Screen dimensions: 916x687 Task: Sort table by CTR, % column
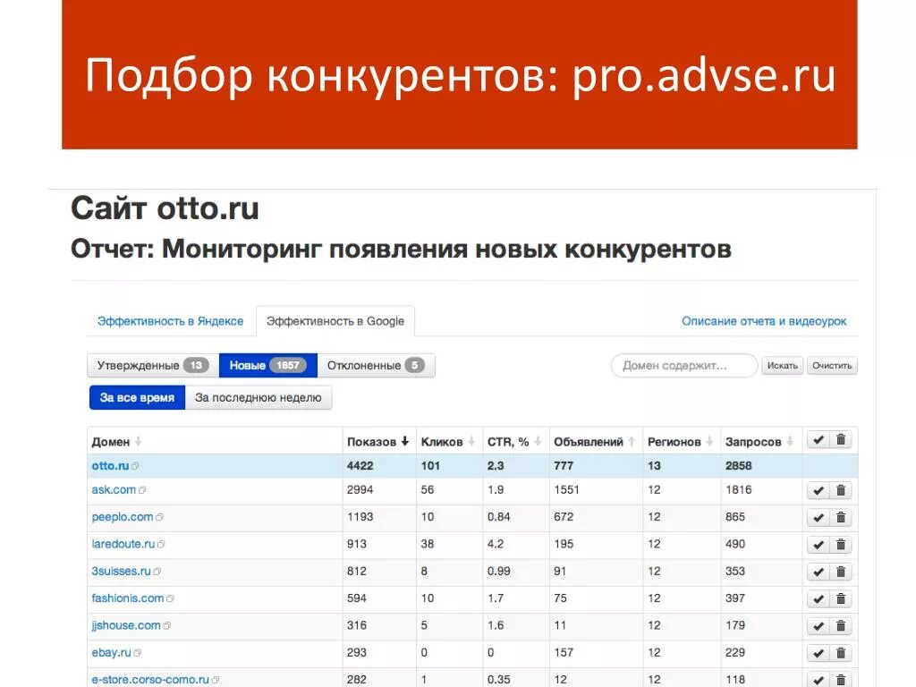tap(514, 442)
